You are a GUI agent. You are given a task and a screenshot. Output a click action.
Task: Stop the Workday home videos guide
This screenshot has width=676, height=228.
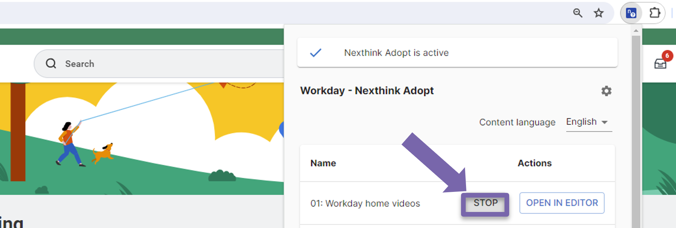tap(485, 203)
